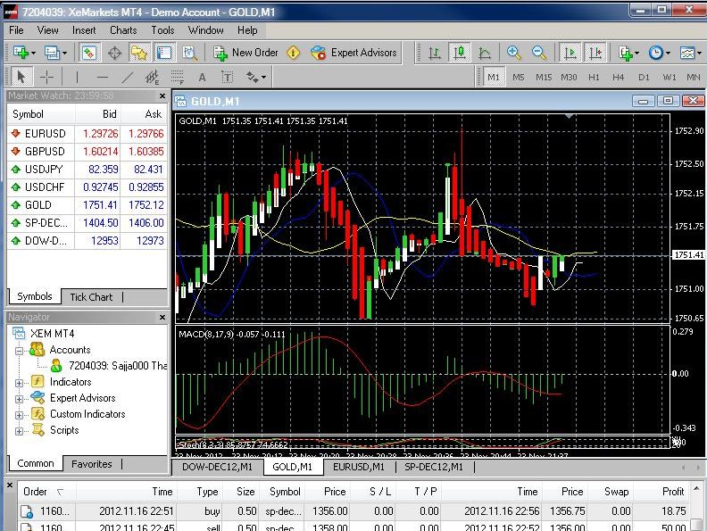Select the M15 timeframe button
This screenshot has width=707, height=531.
click(544, 78)
